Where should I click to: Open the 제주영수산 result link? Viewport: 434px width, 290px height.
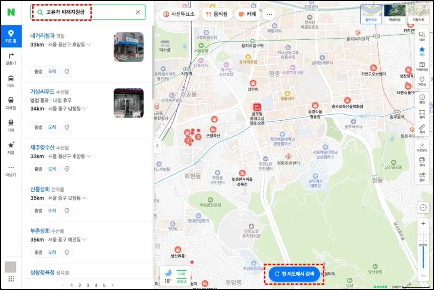point(42,148)
